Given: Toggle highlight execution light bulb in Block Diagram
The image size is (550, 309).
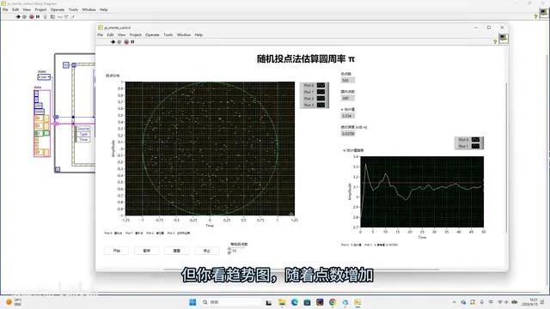Looking at the screenshot, I should (x=46, y=16).
